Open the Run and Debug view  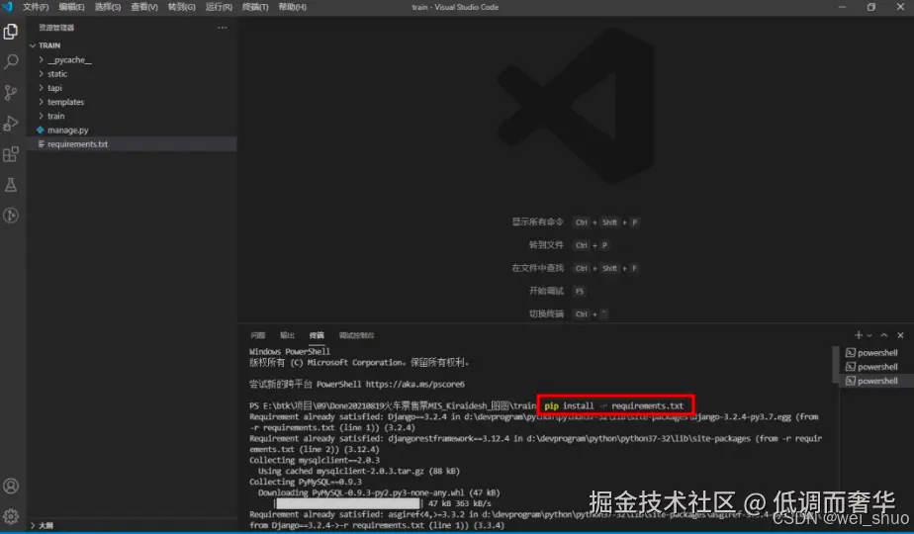coord(11,123)
